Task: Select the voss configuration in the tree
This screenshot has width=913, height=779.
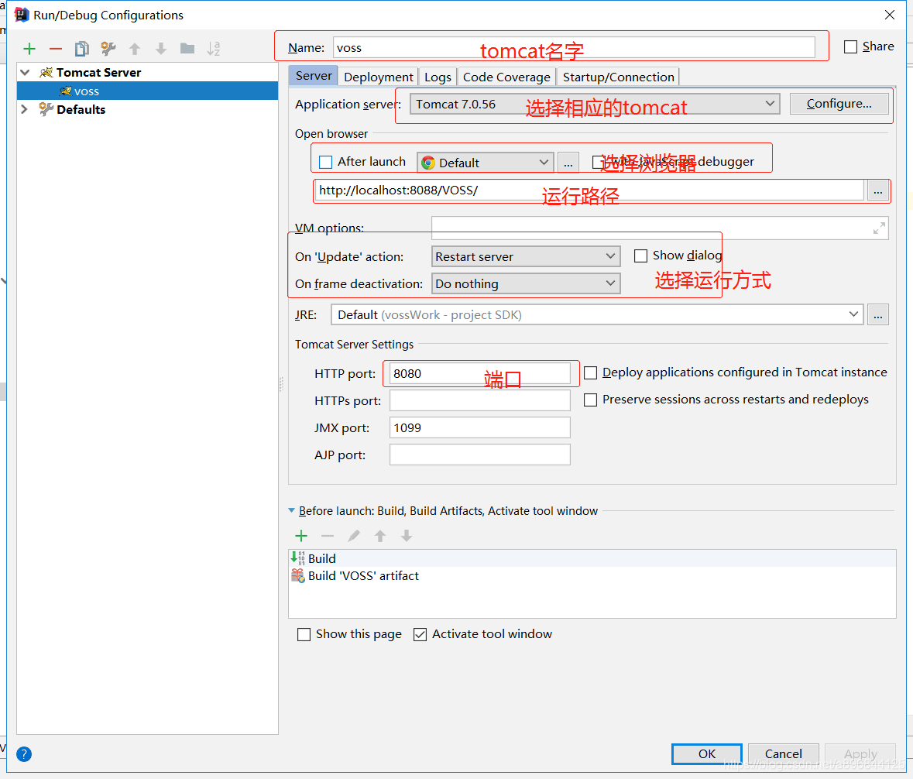Action: click(147, 91)
